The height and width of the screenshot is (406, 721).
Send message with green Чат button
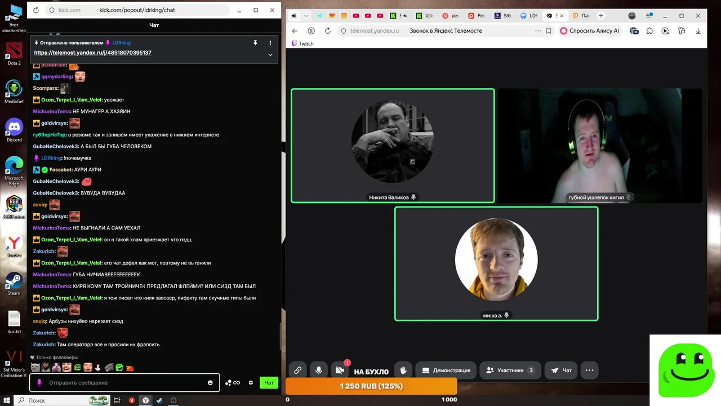click(x=269, y=382)
